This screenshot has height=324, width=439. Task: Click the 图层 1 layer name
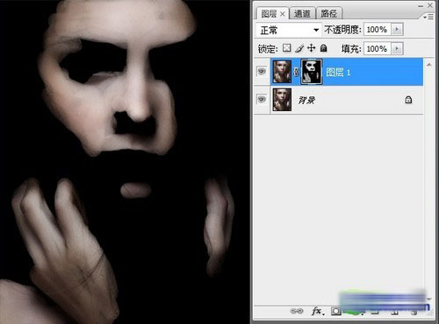[x=338, y=73]
